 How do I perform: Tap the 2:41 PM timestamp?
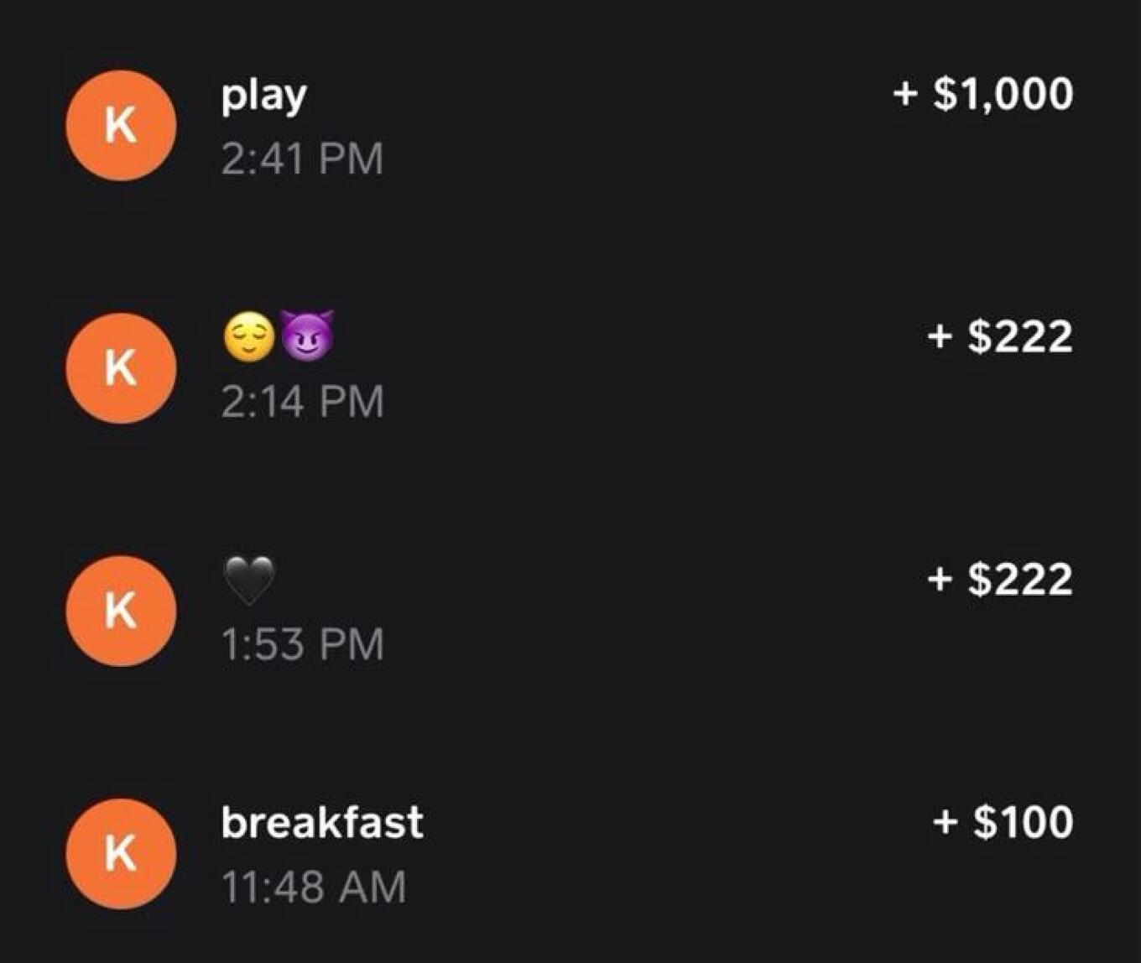pyautogui.click(x=302, y=159)
